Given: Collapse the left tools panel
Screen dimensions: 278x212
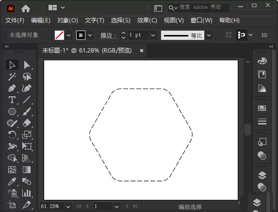Looking at the screenshot, I should (7, 47).
